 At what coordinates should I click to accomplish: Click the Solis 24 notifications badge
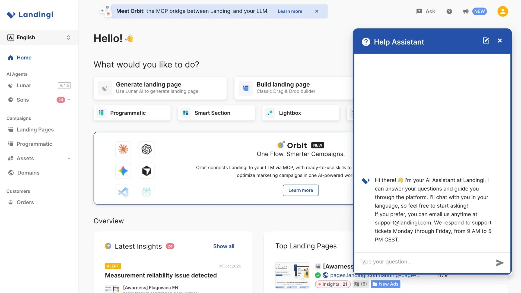coord(61,100)
